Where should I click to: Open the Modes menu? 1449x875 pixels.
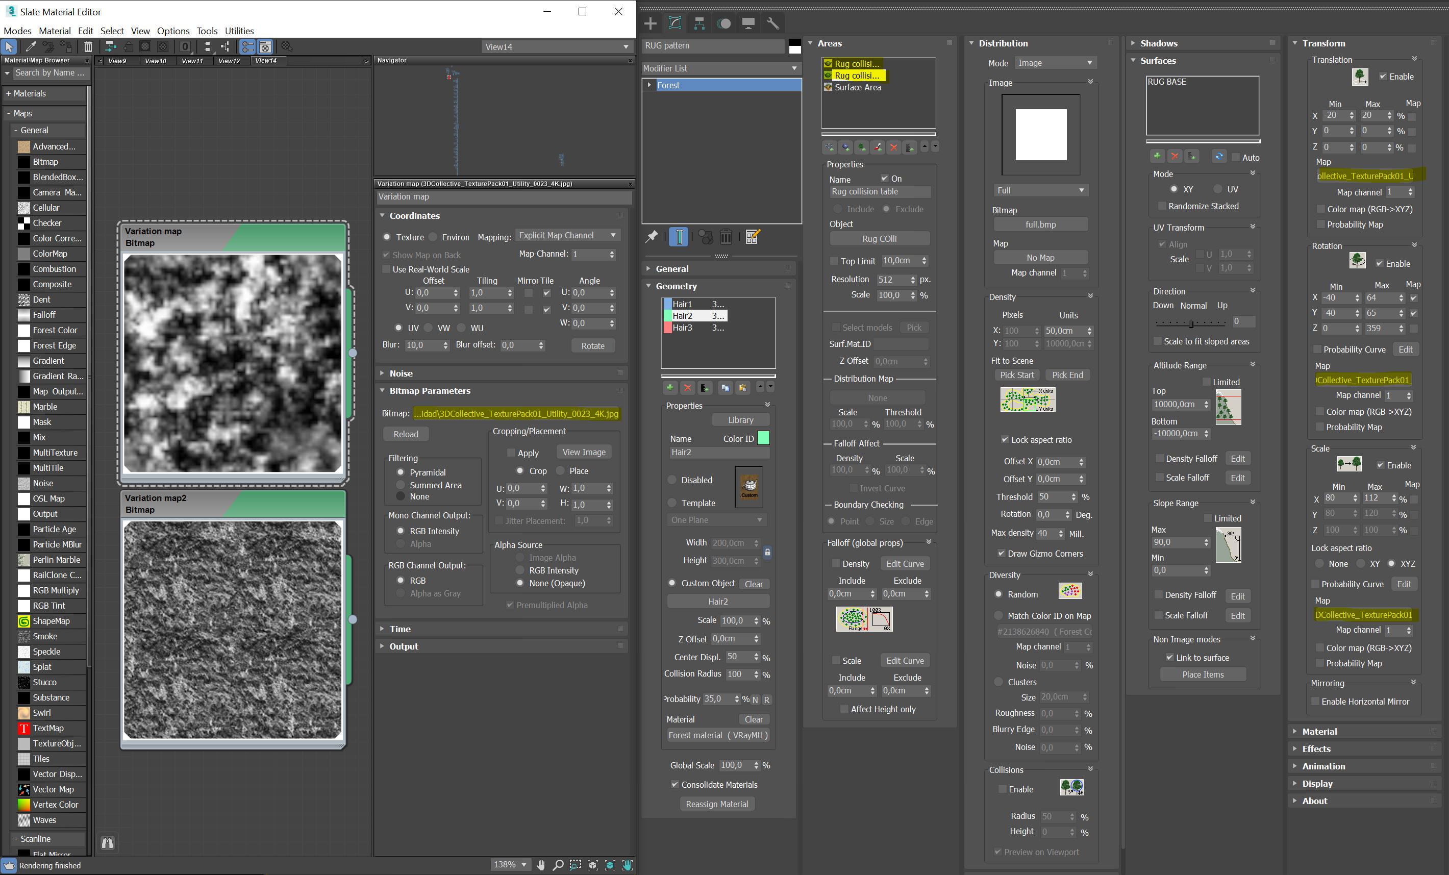18,31
